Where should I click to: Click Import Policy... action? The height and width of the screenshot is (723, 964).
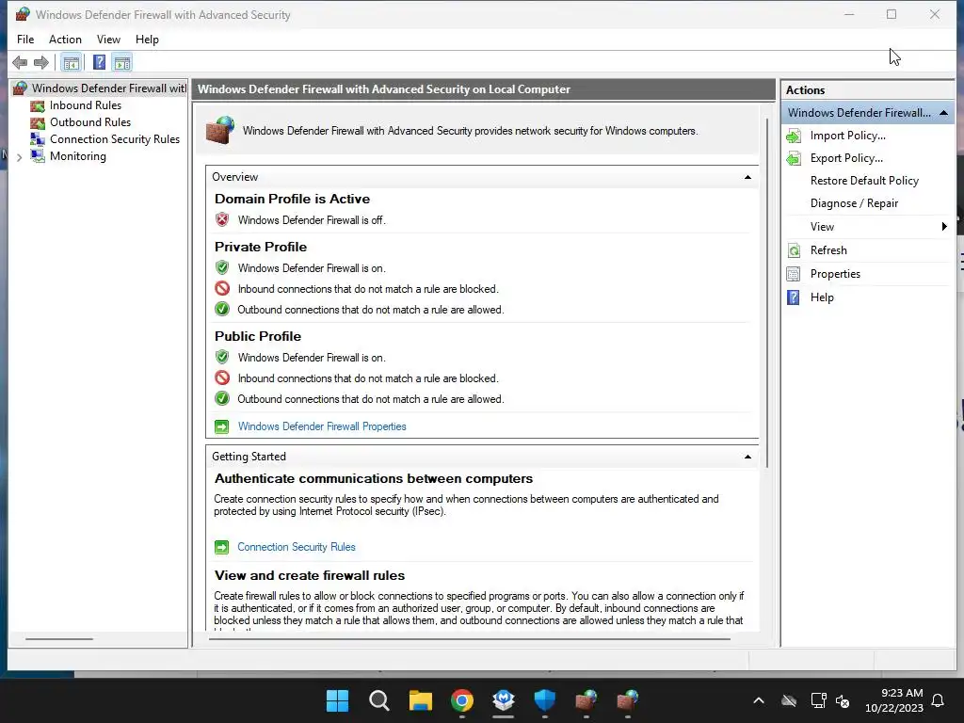coord(848,136)
